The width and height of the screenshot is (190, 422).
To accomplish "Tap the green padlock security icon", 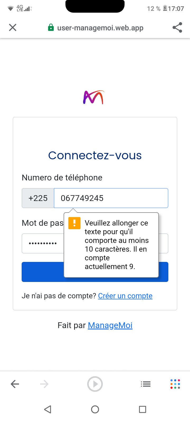I will (x=51, y=27).
